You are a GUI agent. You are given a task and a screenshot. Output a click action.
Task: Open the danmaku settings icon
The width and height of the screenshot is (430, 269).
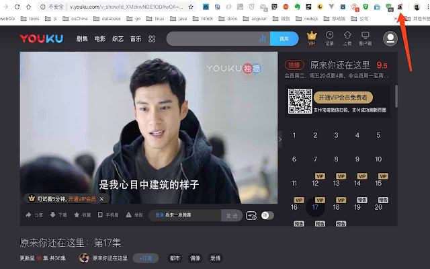click(x=251, y=216)
